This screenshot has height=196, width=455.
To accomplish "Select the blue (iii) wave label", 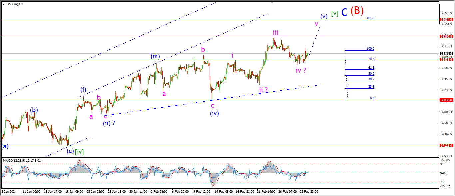I will (x=155, y=56).
